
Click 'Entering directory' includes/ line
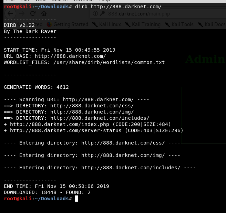point(100,168)
